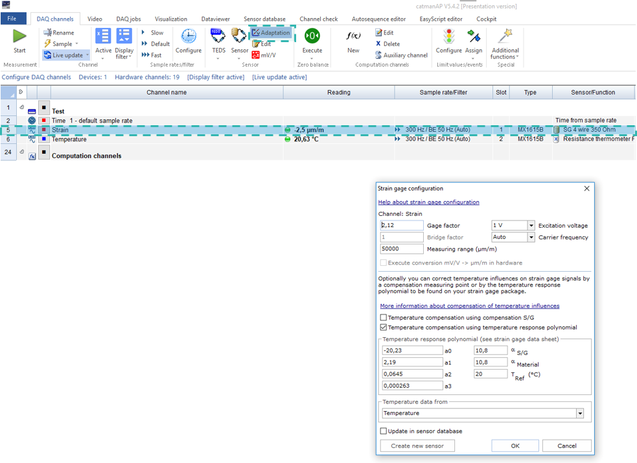Image resolution: width=637 pixels, height=463 pixels.
Task: Click the Time channel clock icon
Action: pyautogui.click(x=32, y=121)
